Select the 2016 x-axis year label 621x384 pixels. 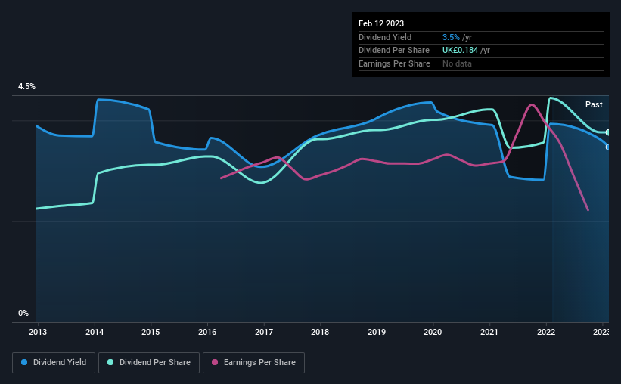tap(207, 332)
